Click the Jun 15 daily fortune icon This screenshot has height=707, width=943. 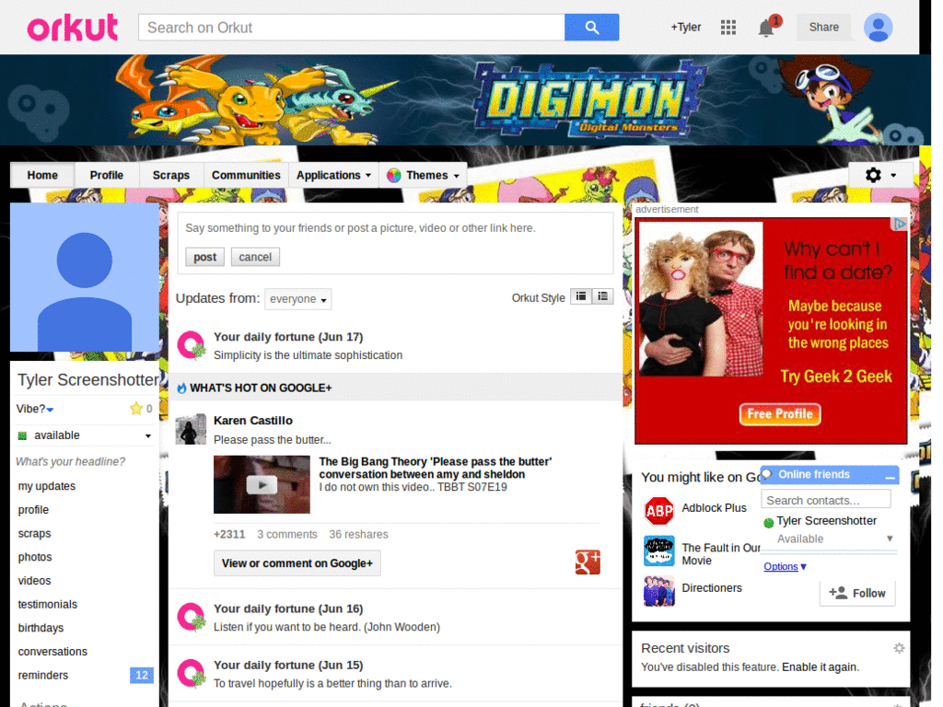pyautogui.click(x=192, y=673)
